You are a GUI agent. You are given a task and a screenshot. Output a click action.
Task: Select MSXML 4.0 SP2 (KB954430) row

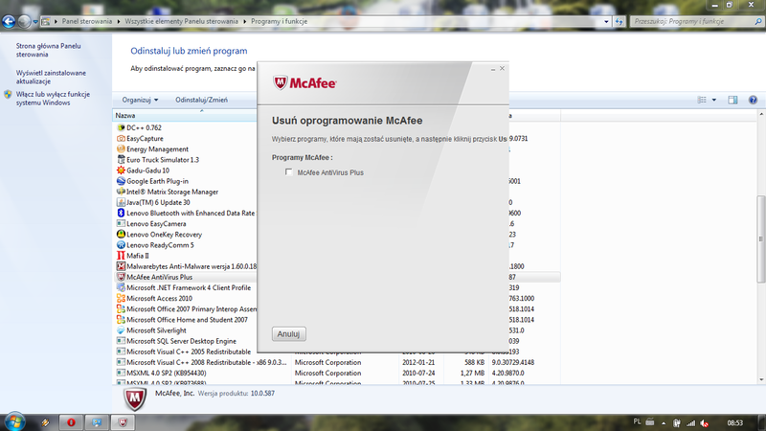pyautogui.click(x=337, y=373)
